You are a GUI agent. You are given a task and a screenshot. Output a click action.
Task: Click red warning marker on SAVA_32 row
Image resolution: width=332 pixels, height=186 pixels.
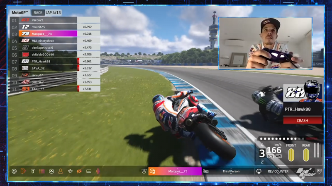(x=78, y=68)
